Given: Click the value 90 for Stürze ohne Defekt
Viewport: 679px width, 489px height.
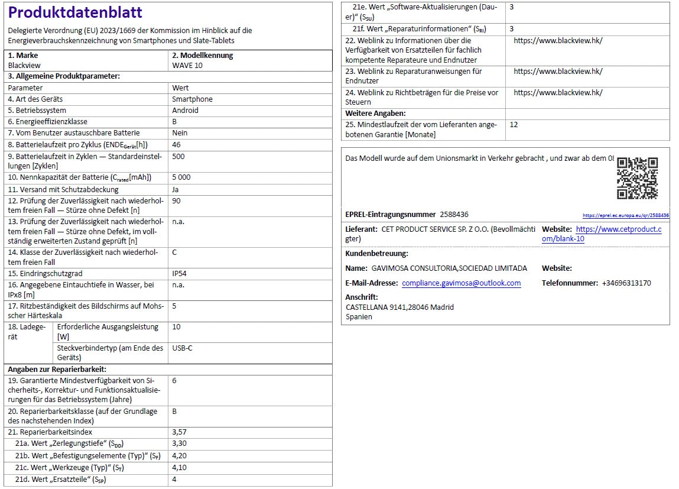Looking at the screenshot, I should pyautogui.click(x=176, y=201).
